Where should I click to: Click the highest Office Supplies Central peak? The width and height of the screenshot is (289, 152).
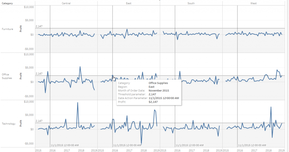coord(80,67)
